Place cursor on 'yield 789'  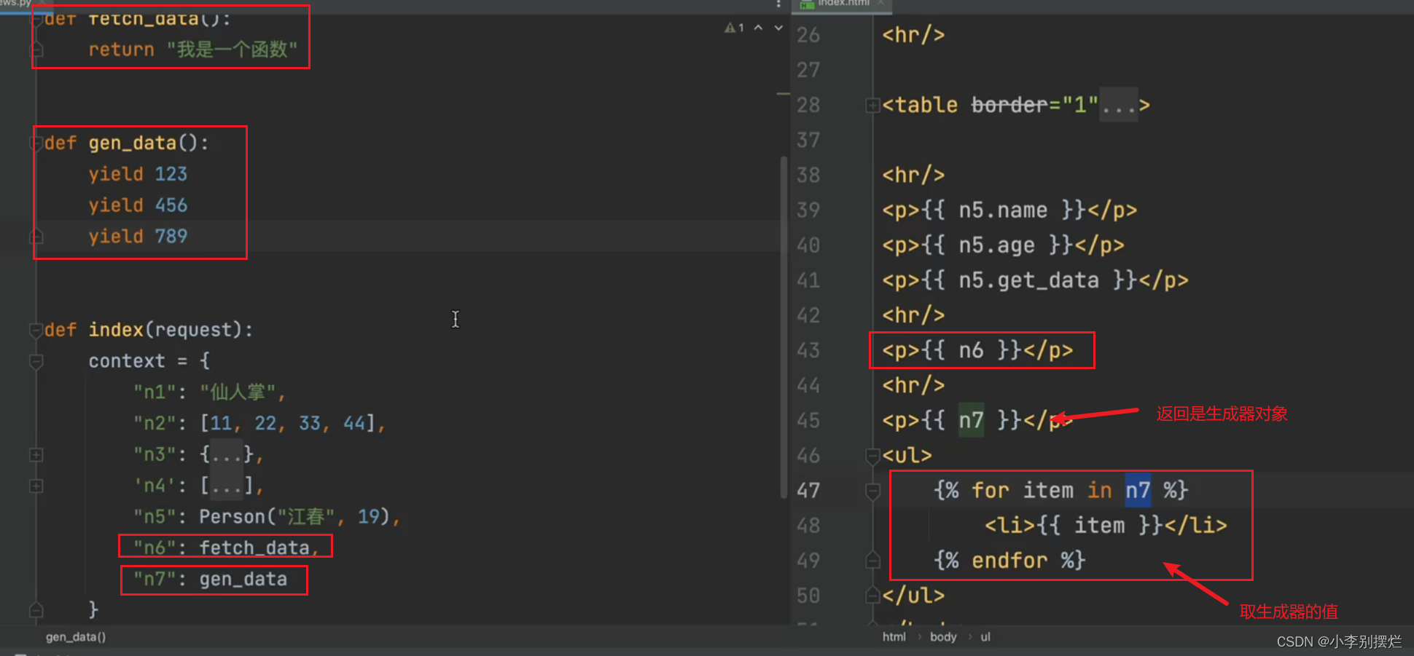(x=138, y=237)
